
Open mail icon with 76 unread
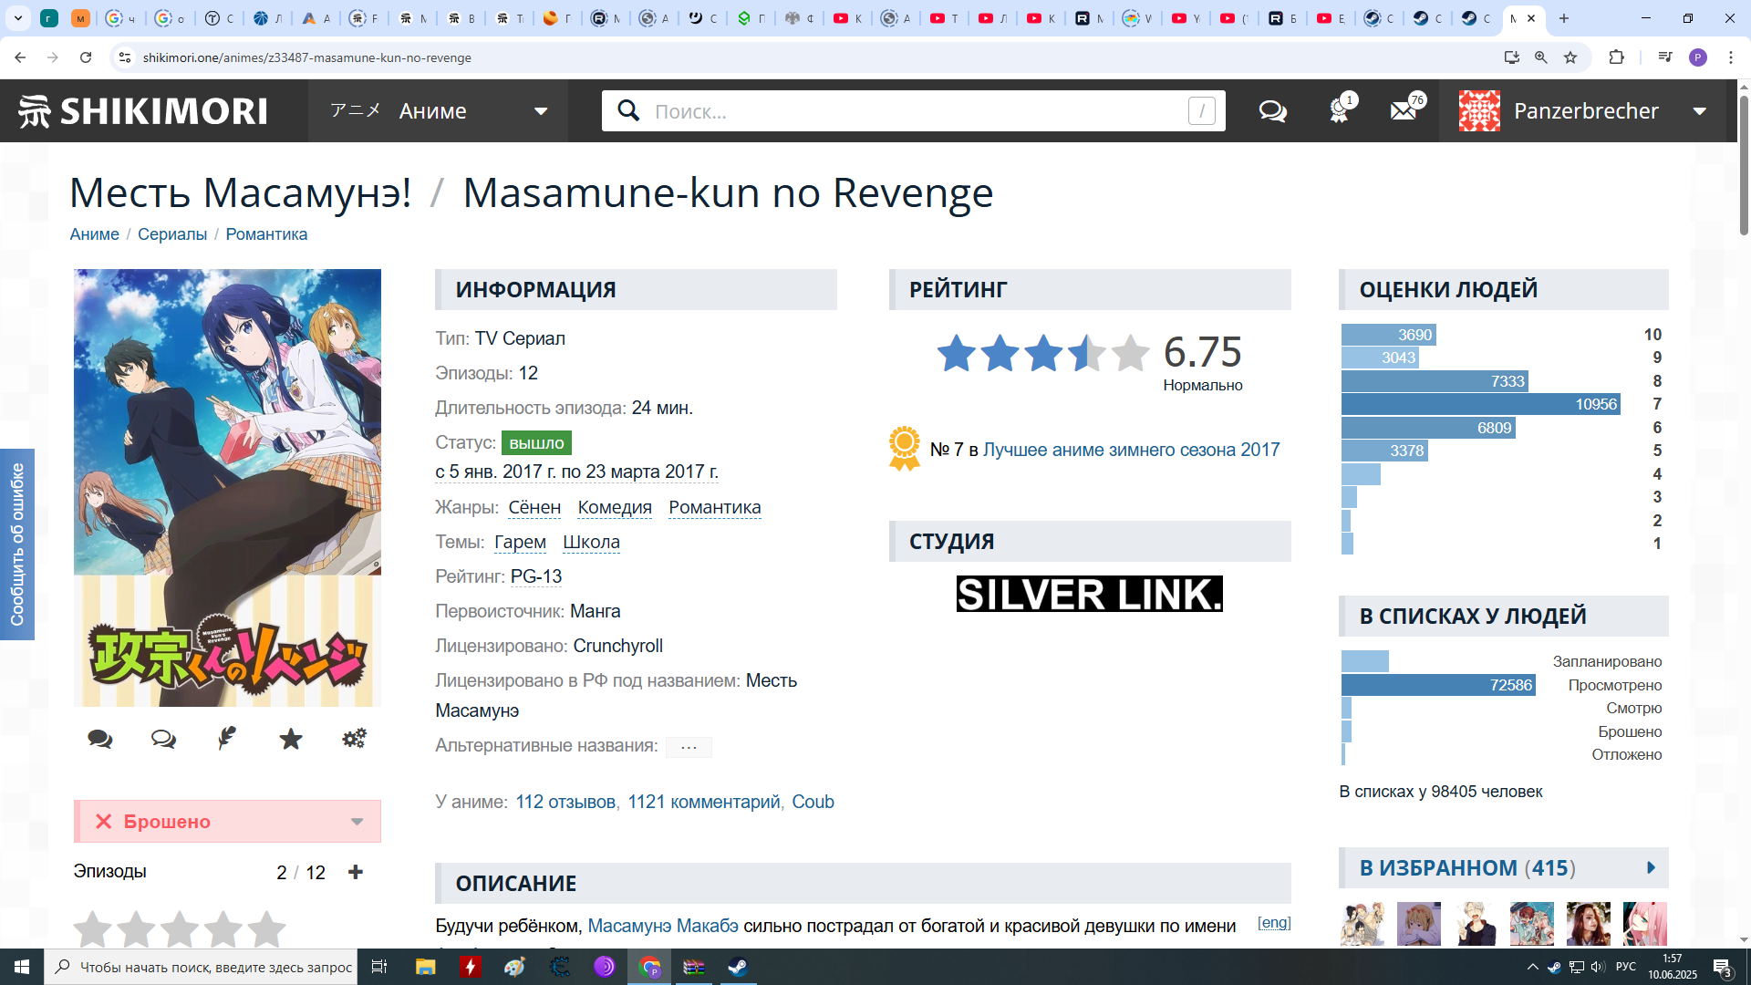(1404, 110)
